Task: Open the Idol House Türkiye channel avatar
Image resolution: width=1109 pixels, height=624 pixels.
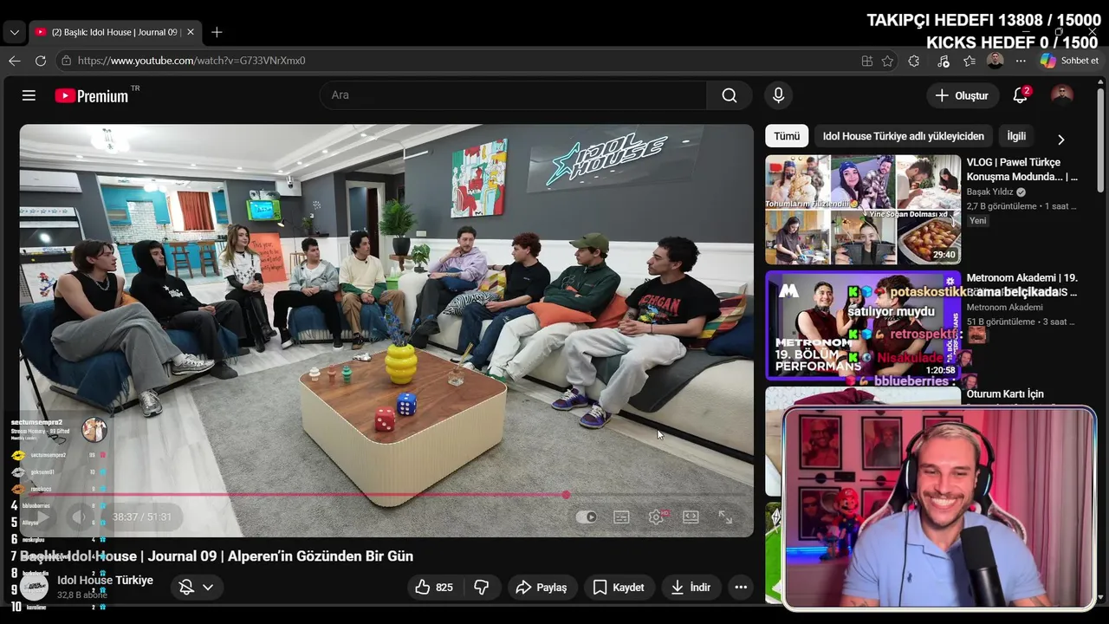Action: (x=34, y=587)
